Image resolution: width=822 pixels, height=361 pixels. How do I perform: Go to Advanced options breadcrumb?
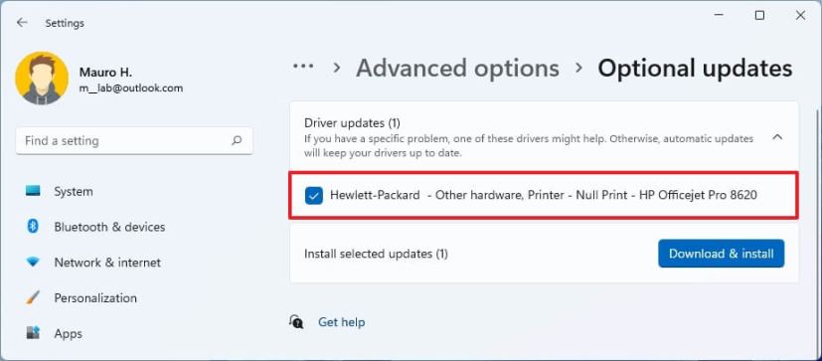click(457, 69)
